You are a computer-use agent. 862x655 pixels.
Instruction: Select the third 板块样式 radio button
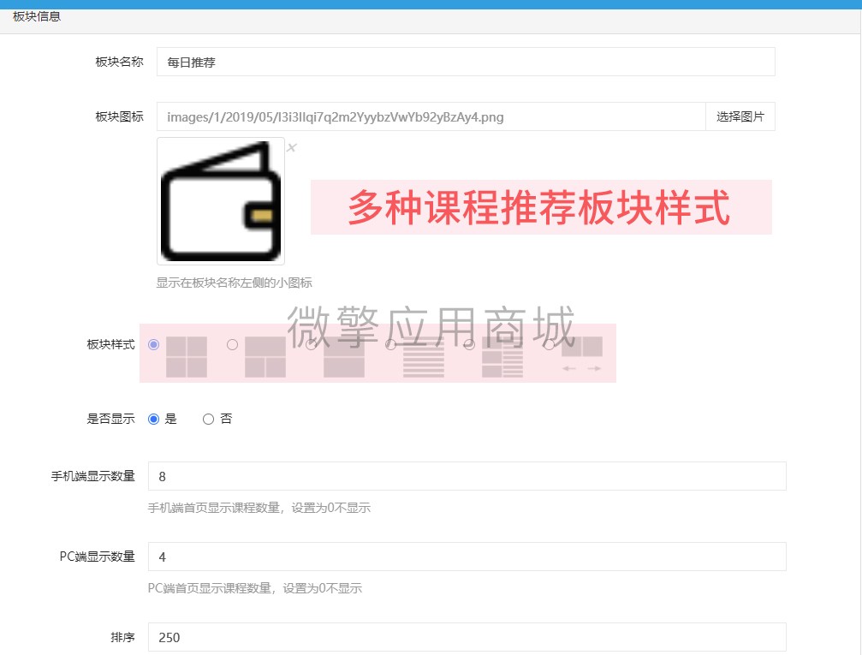(x=311, y=344)
